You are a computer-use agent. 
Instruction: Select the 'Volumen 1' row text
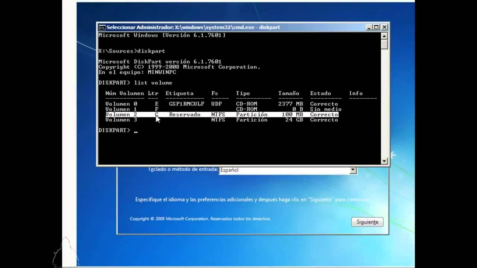(x=121, y=109)
